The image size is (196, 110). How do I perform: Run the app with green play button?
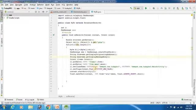click(x=146, y=8)
